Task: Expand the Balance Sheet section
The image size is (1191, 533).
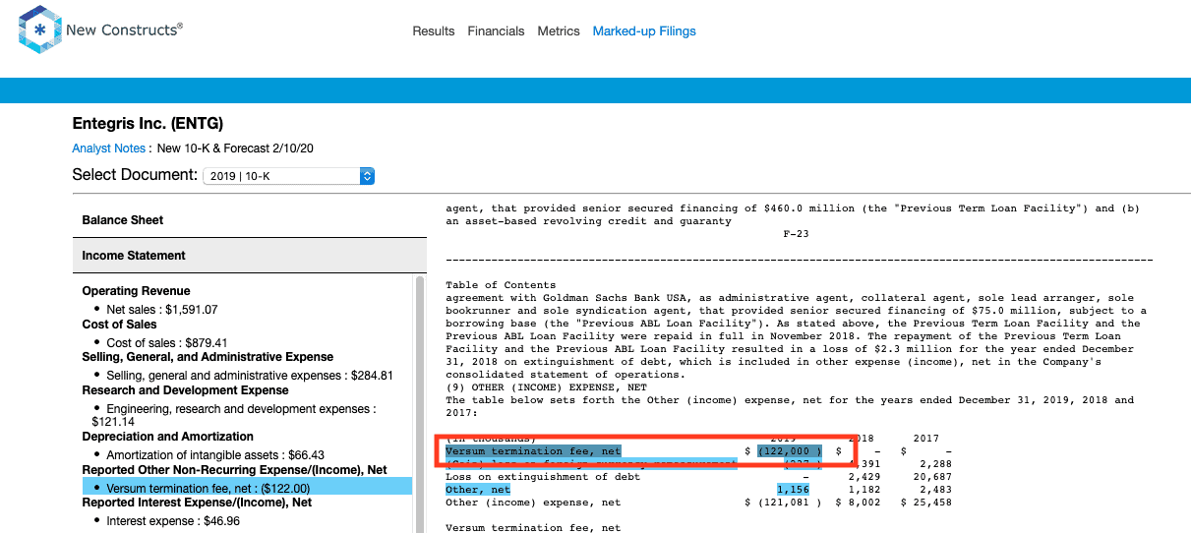Action: coord(250,220)
